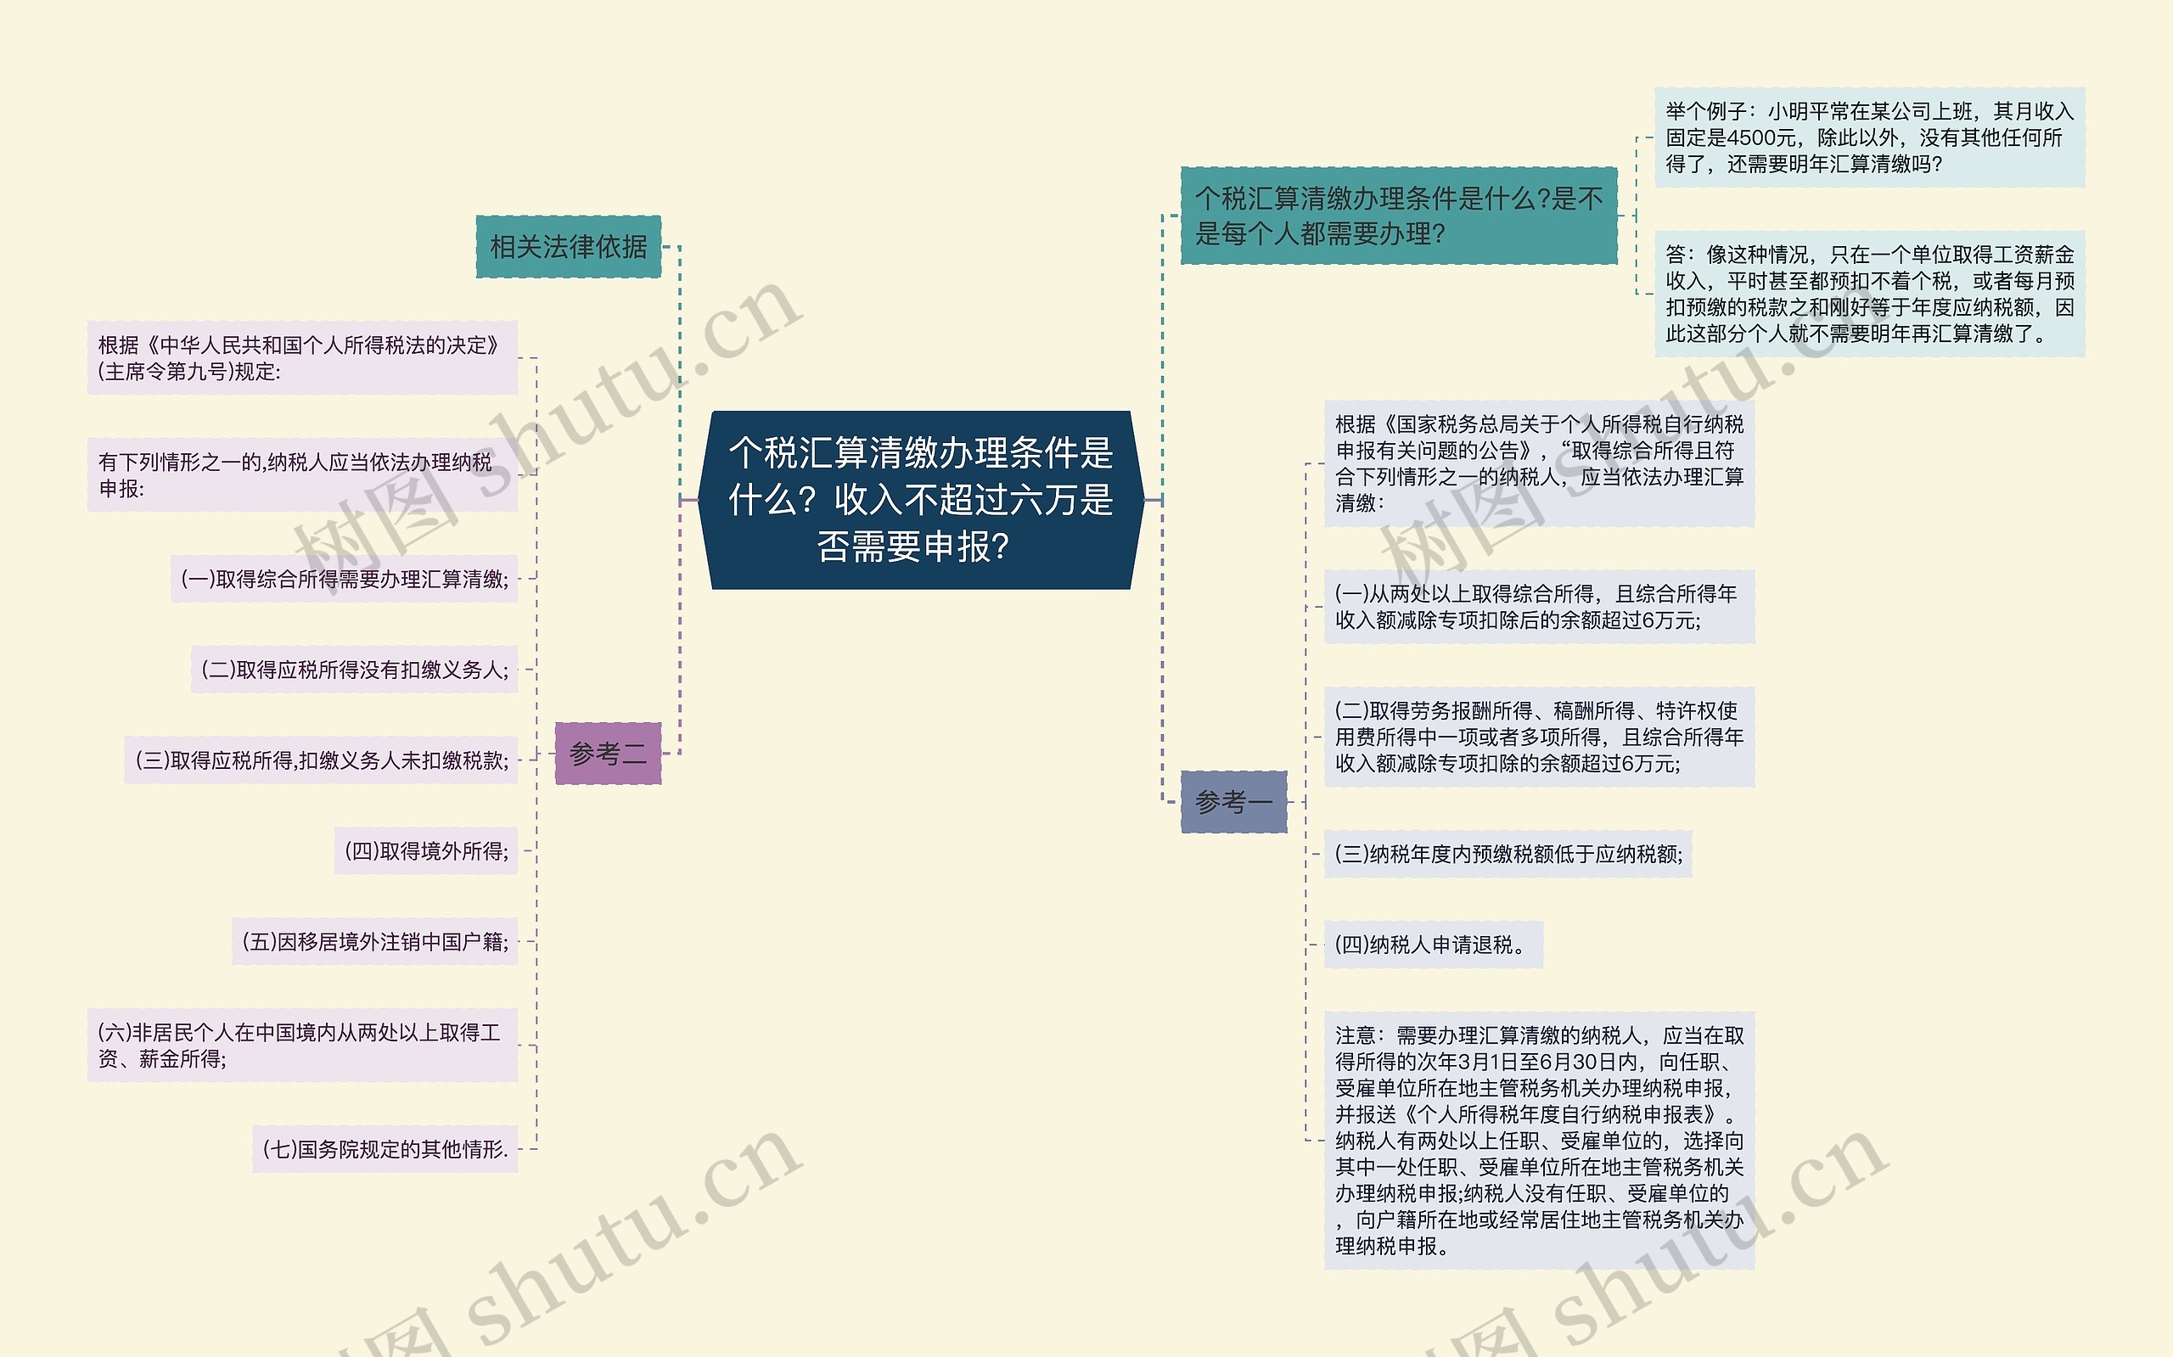Click the teal node asking 是不是每个人都需要办理

(1397, 216)
